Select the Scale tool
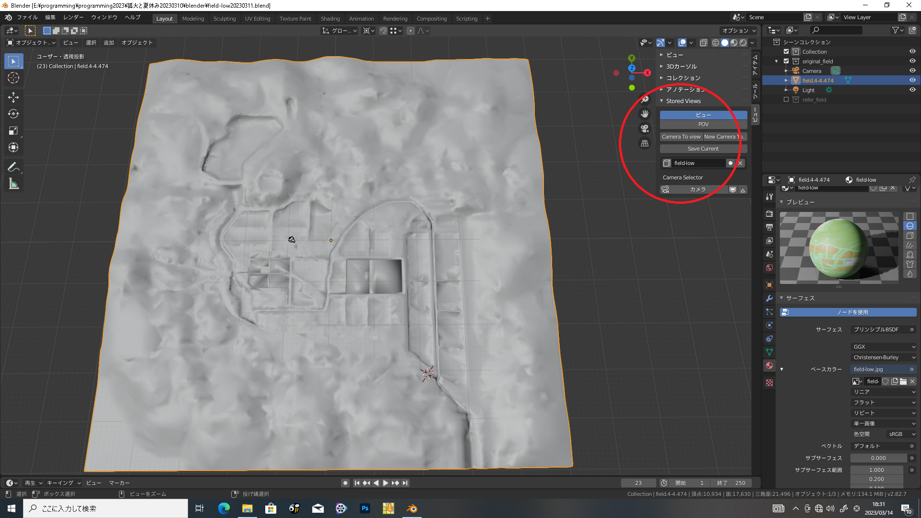This screenshot has width=921, height=518. point(13,130)
